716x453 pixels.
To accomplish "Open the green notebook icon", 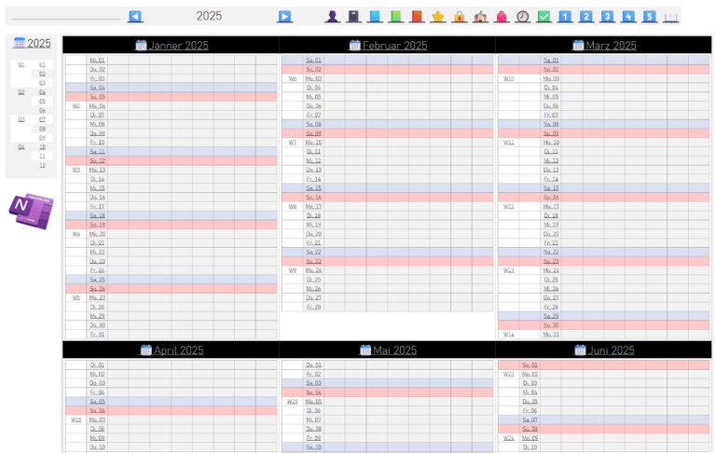I will tap(396, 17).
